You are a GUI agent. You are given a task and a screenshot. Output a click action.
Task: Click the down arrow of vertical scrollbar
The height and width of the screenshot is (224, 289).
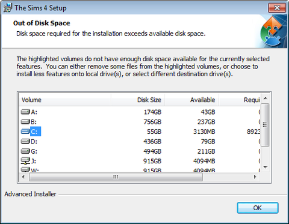pos(266,168)
